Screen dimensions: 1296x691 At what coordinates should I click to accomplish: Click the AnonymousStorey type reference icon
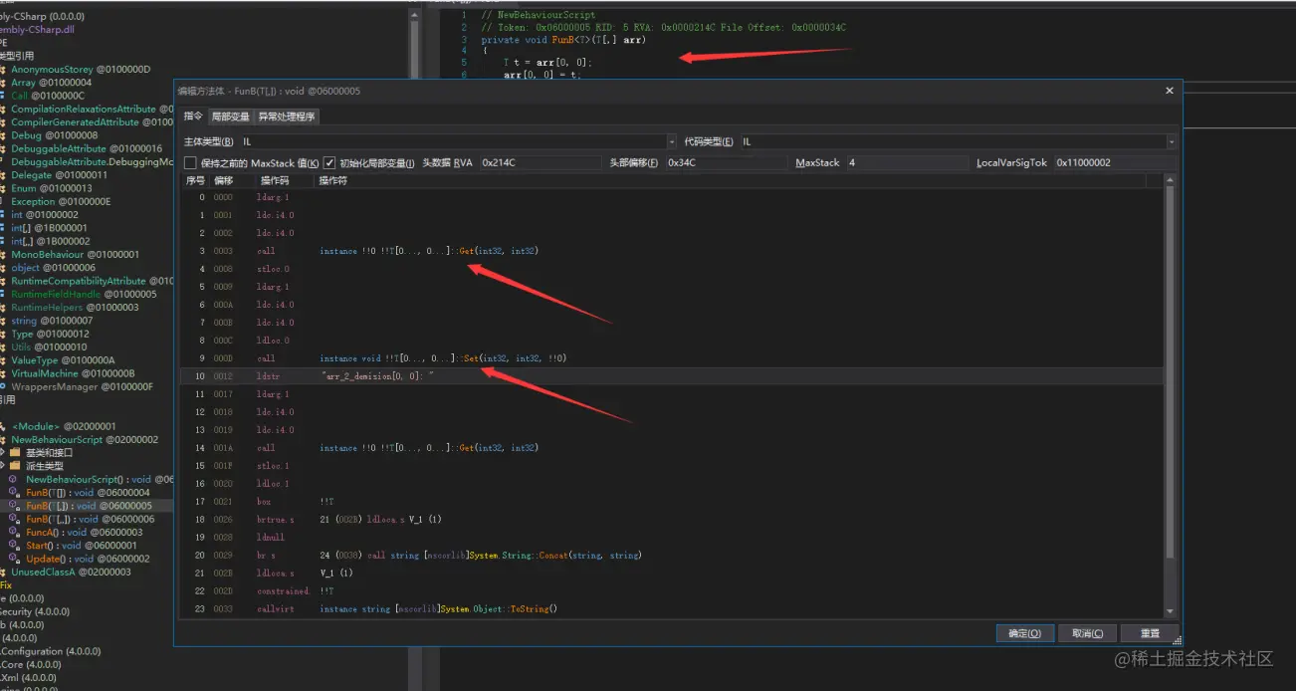[3, 70]
